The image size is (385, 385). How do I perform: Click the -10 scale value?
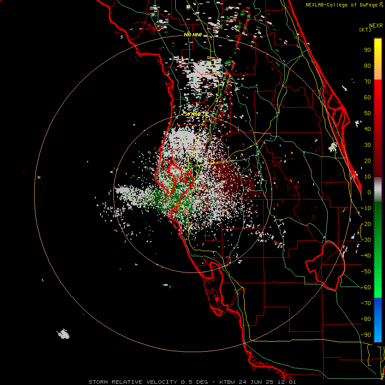pyautogui.click(x=366, y=208)
